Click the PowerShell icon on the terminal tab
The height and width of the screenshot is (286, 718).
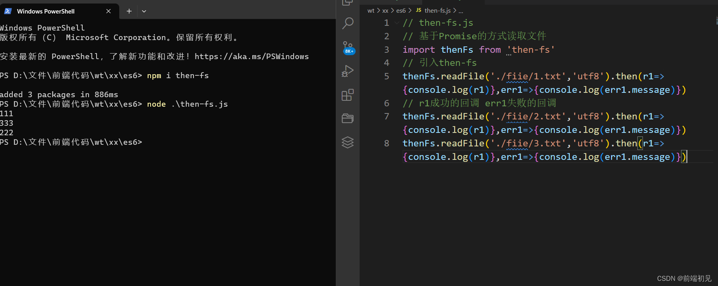coord(8,11)
